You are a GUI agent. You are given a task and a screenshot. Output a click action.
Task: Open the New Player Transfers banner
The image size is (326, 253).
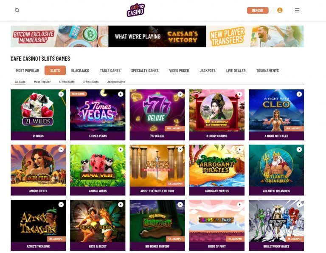point(255,37)
